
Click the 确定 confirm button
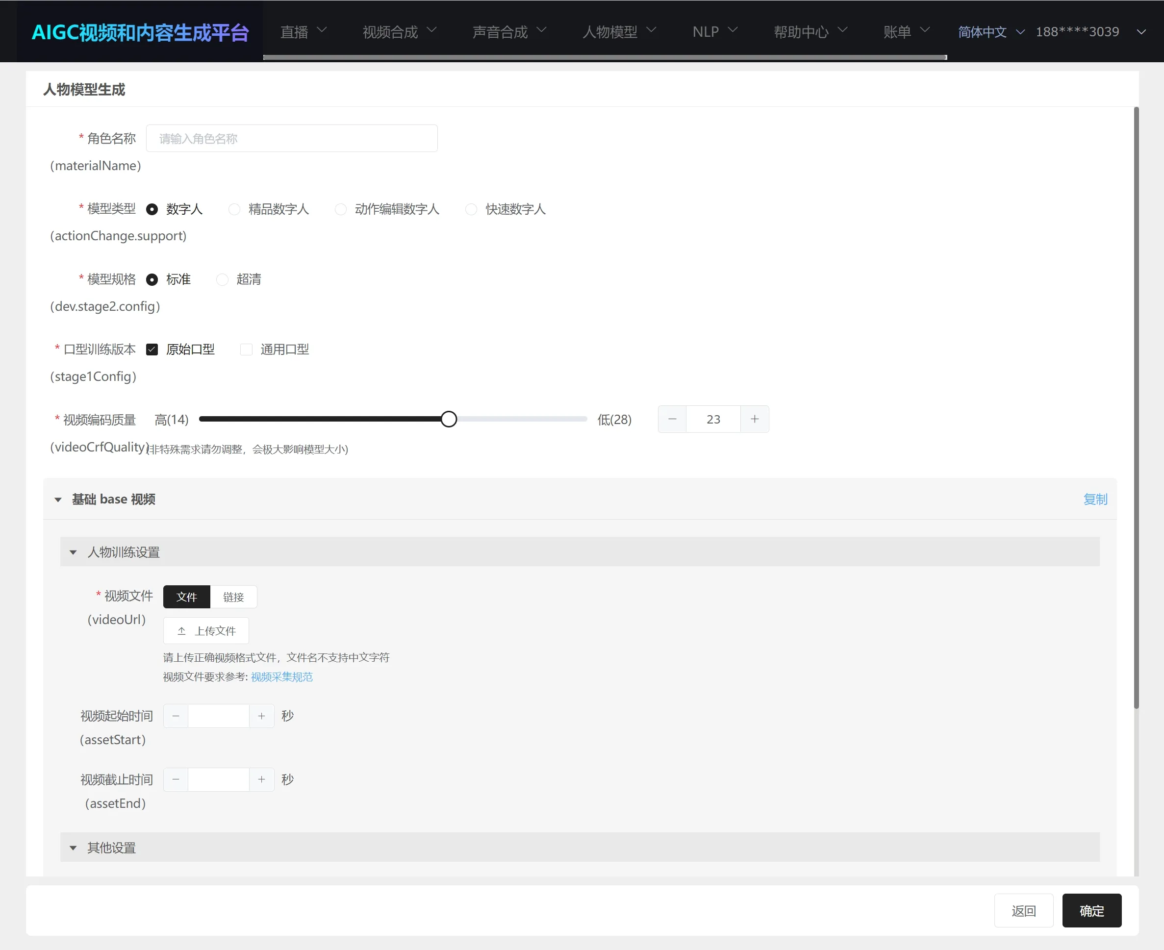(x=1091, y=911)
